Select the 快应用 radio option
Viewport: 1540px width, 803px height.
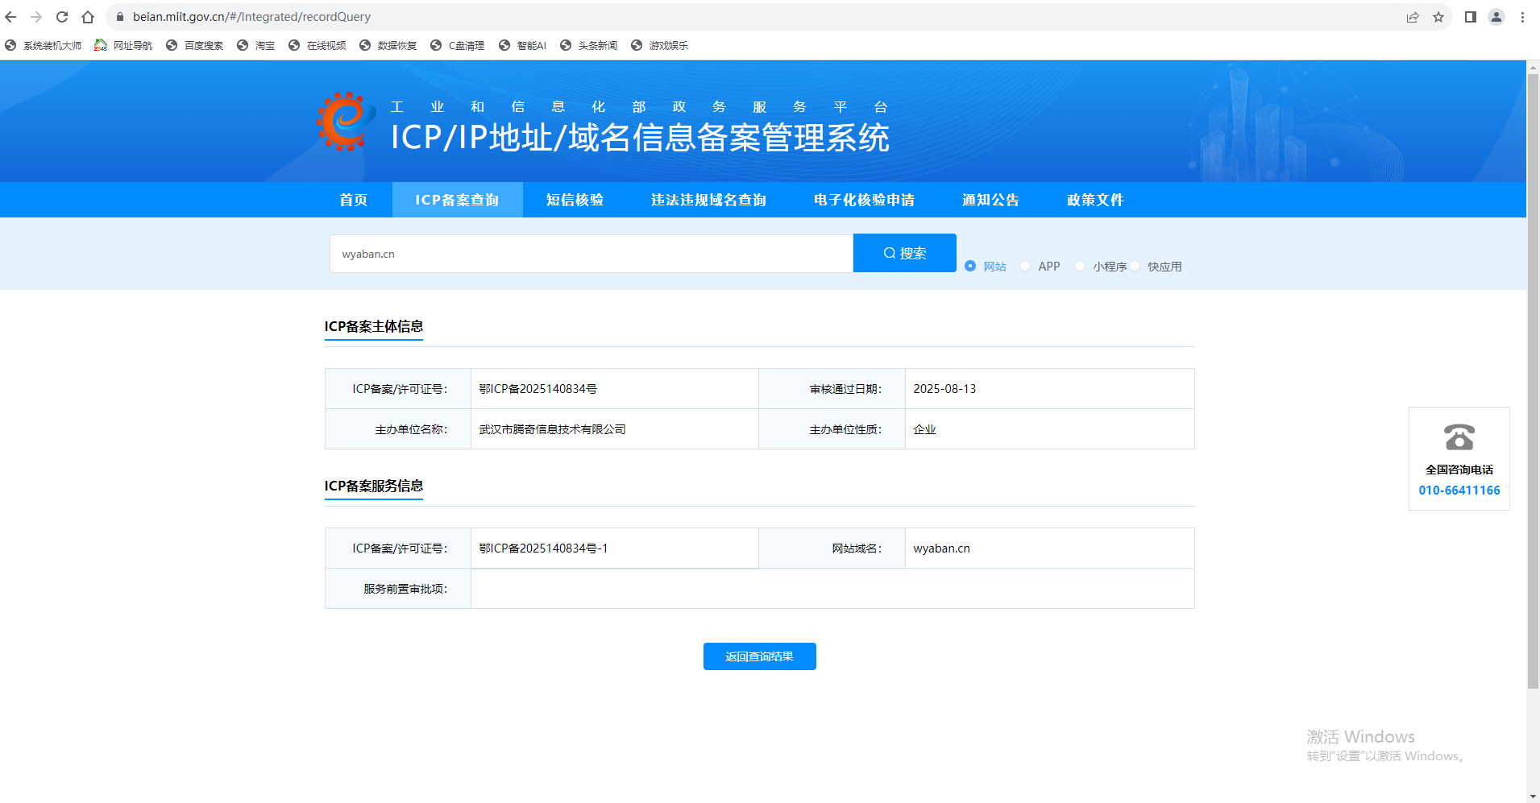[x=1135, y=266]
